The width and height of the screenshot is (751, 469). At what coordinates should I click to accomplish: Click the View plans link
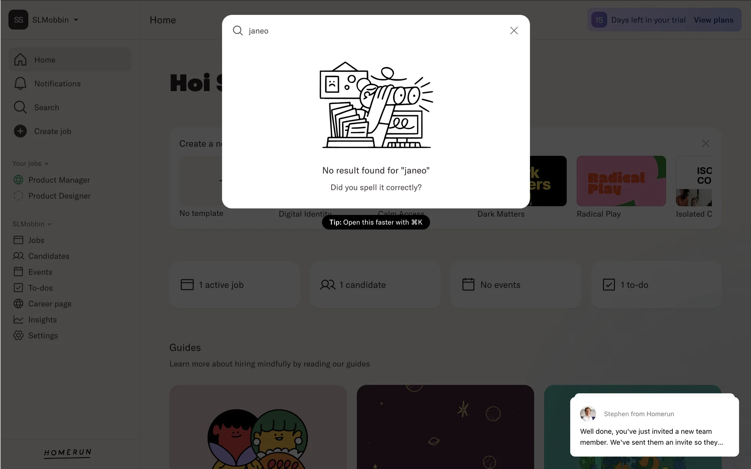(713, 20)
